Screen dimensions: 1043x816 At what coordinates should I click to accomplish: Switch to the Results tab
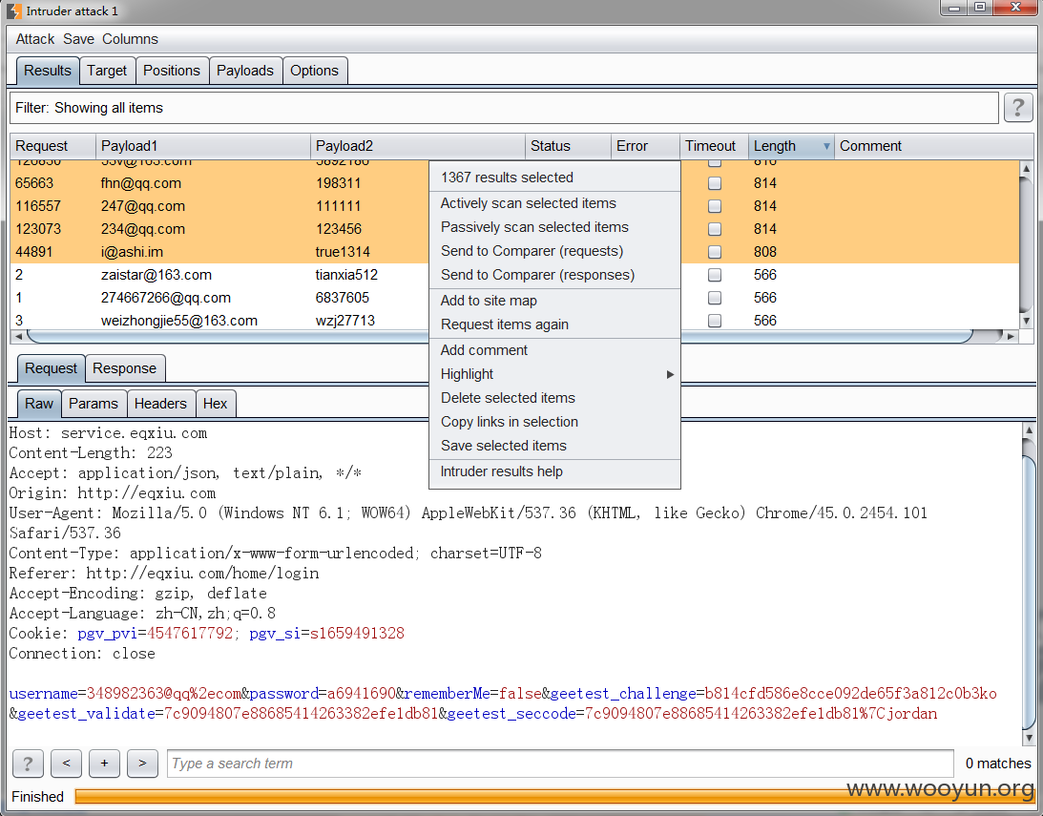pos(48,71)
